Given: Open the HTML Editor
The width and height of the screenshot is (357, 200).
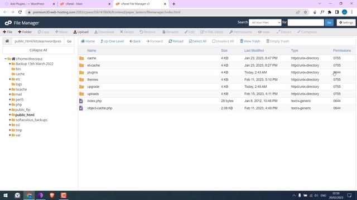Looking at the screenshot, I should (x=212, y=32).
